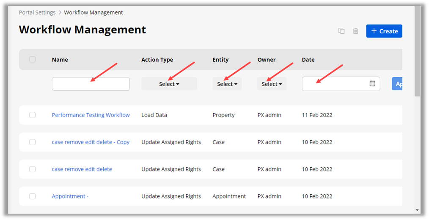
Task: Open the calendar date picker icon
Action: [x=372, y=84]
